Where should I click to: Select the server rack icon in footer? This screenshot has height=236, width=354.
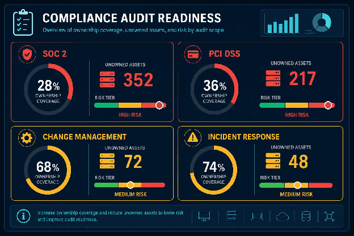pos(231,216)
